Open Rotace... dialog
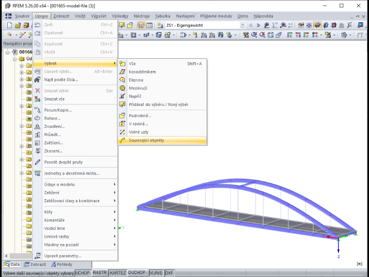This screenshot has height=277, width=369. [x=75, y=118]
